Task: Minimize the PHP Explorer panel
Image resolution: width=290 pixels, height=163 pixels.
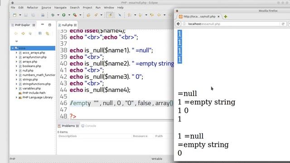Action: pos(42,24)
